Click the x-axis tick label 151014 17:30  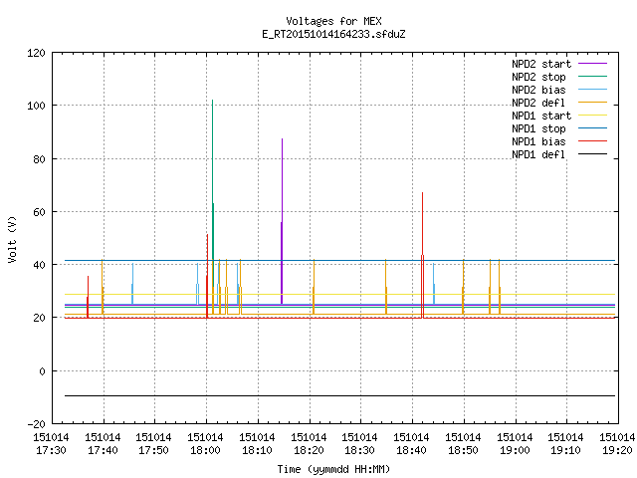coord(51,444)
